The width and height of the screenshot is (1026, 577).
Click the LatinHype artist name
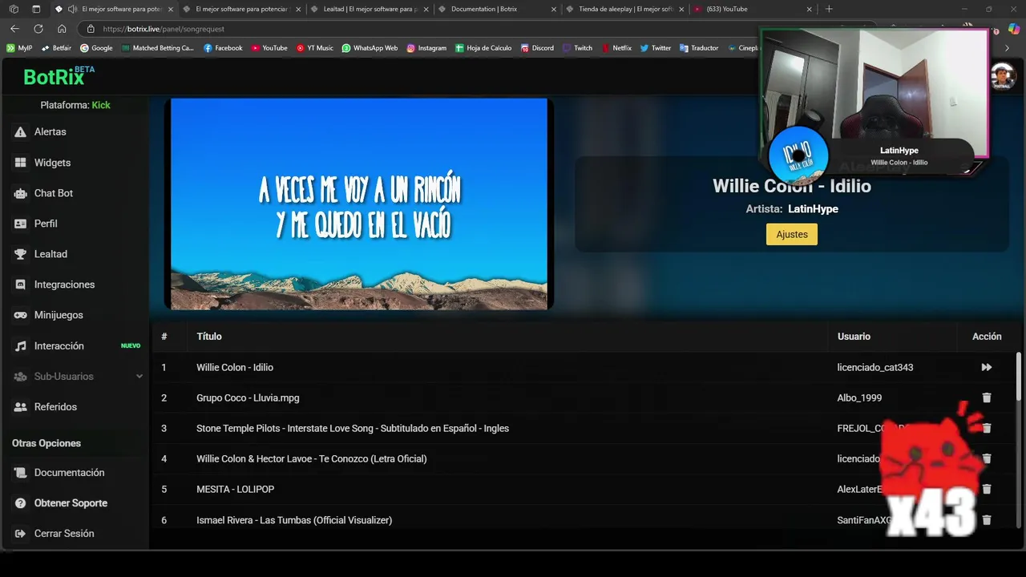click(x=813, y=208)
